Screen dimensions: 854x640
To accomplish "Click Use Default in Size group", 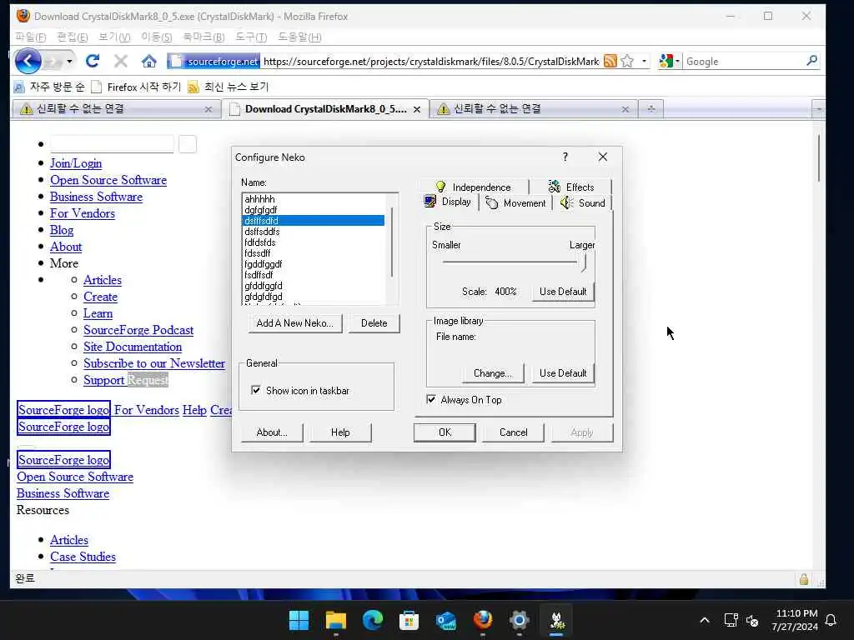I will 563,292.
